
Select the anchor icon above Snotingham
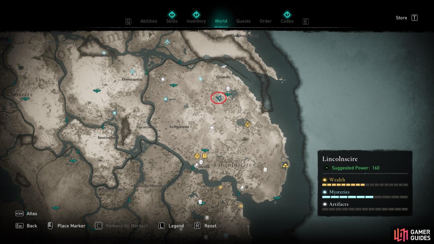[103, 127]
